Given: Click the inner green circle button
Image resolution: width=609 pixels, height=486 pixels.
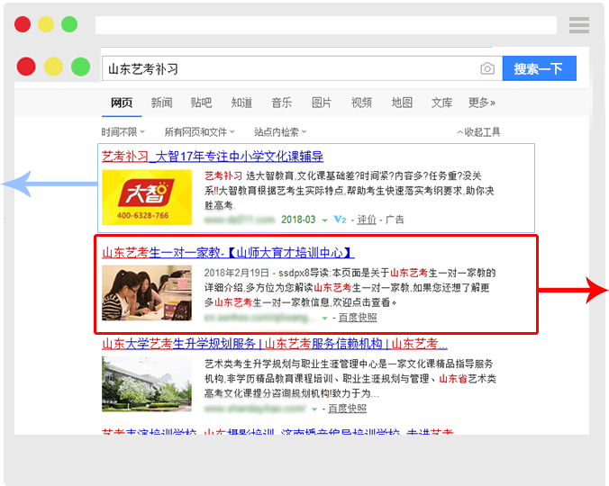Looking at the screenshot, I should pyautogui.click(x=81, y=67).
